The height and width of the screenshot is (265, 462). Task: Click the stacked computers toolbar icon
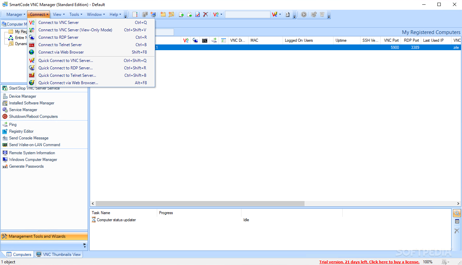[x=145, y=14]
